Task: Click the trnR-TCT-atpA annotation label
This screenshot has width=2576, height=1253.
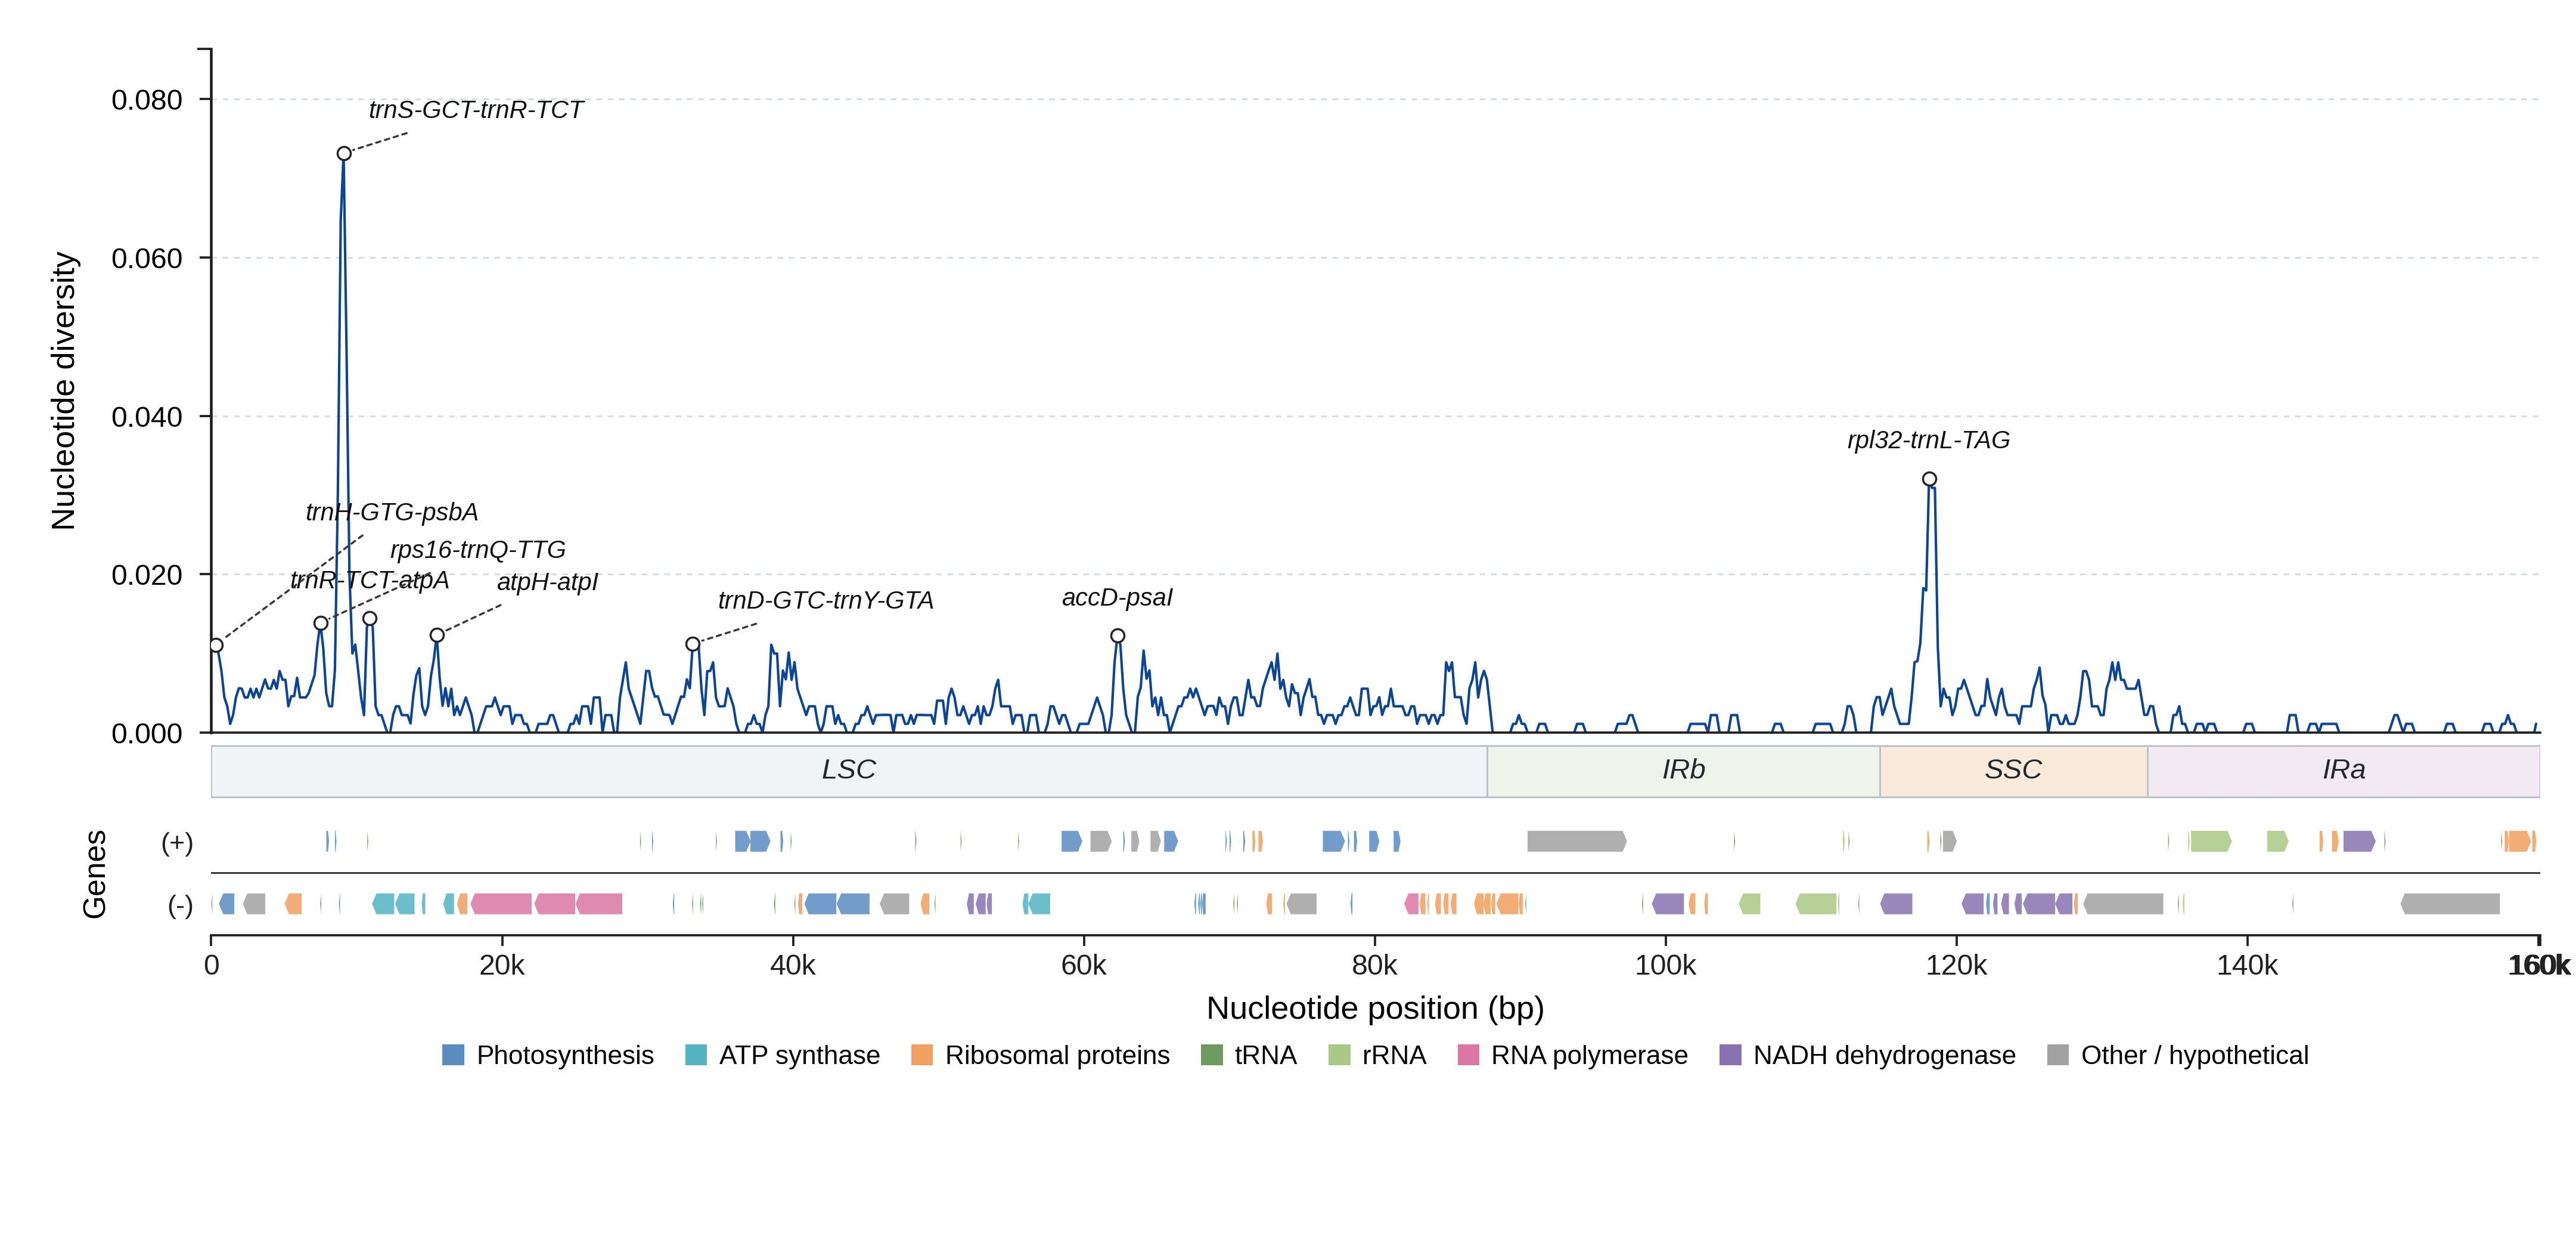Action: (370, 580)
